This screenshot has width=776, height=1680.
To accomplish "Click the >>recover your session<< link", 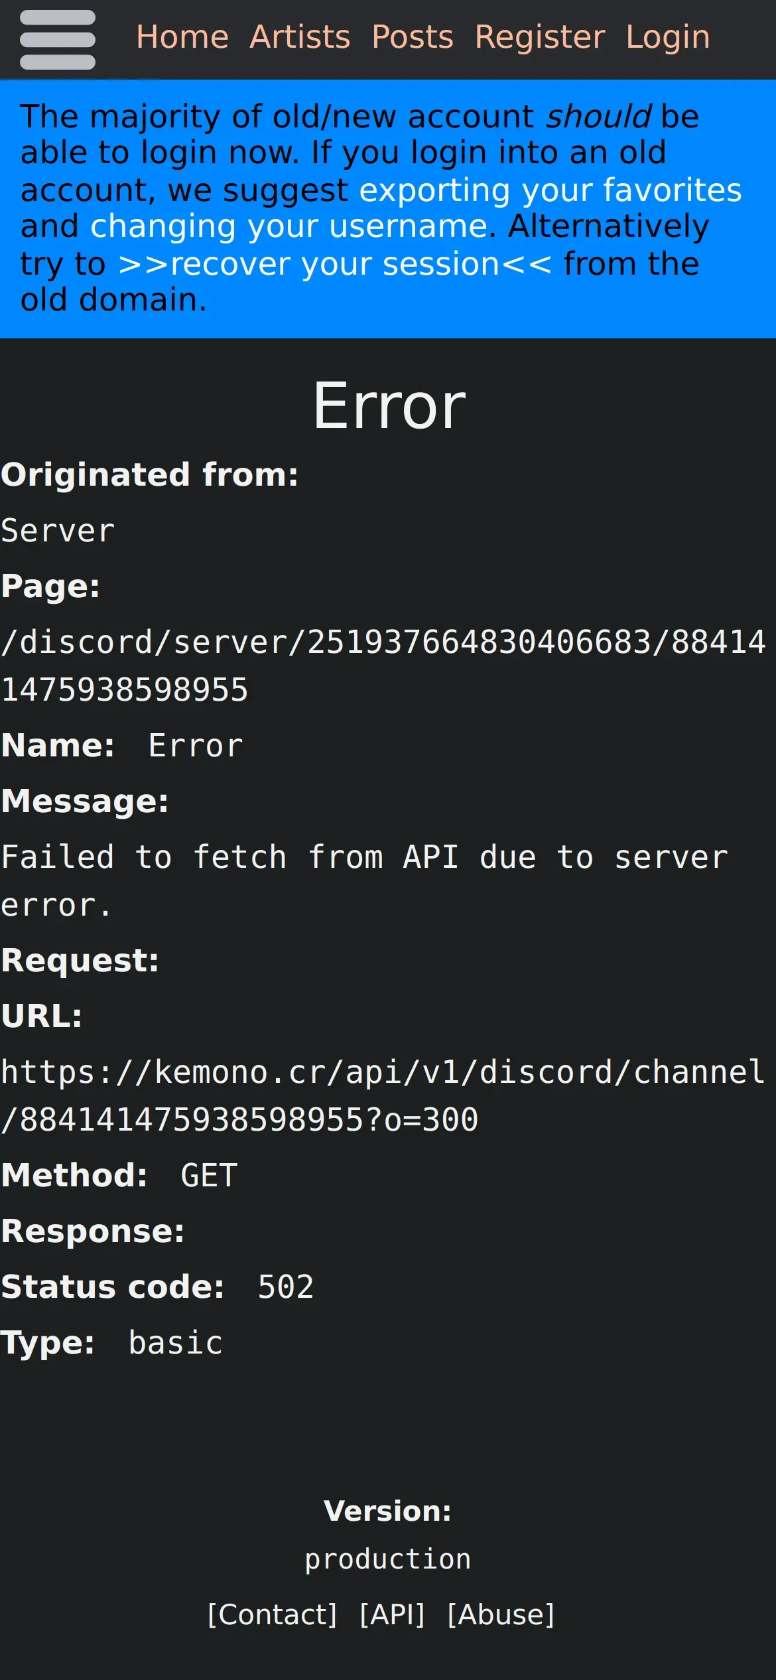I will pyautogui.click(x=335, y=264).
